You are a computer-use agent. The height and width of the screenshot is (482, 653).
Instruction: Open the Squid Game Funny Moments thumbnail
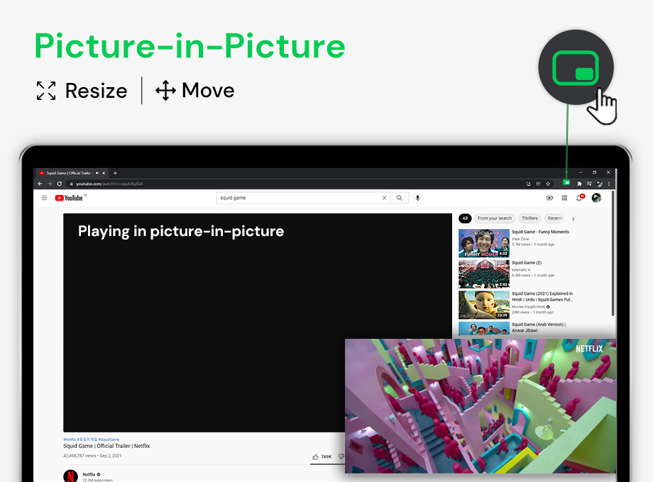[x=484, y=243]
